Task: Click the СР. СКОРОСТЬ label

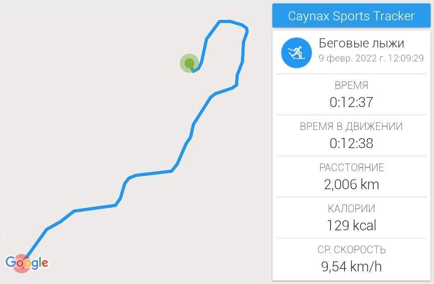Action: click(351, 250)
